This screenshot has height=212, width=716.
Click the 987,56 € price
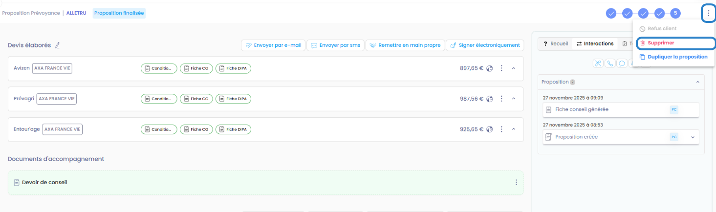472,99
